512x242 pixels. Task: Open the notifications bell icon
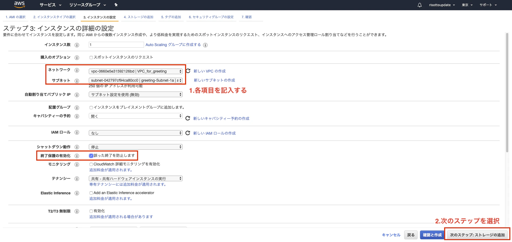click(420, 5)
